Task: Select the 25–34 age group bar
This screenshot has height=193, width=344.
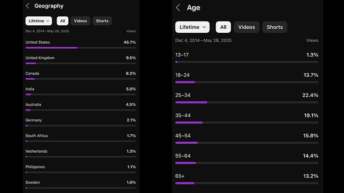Action: [247, 102]
